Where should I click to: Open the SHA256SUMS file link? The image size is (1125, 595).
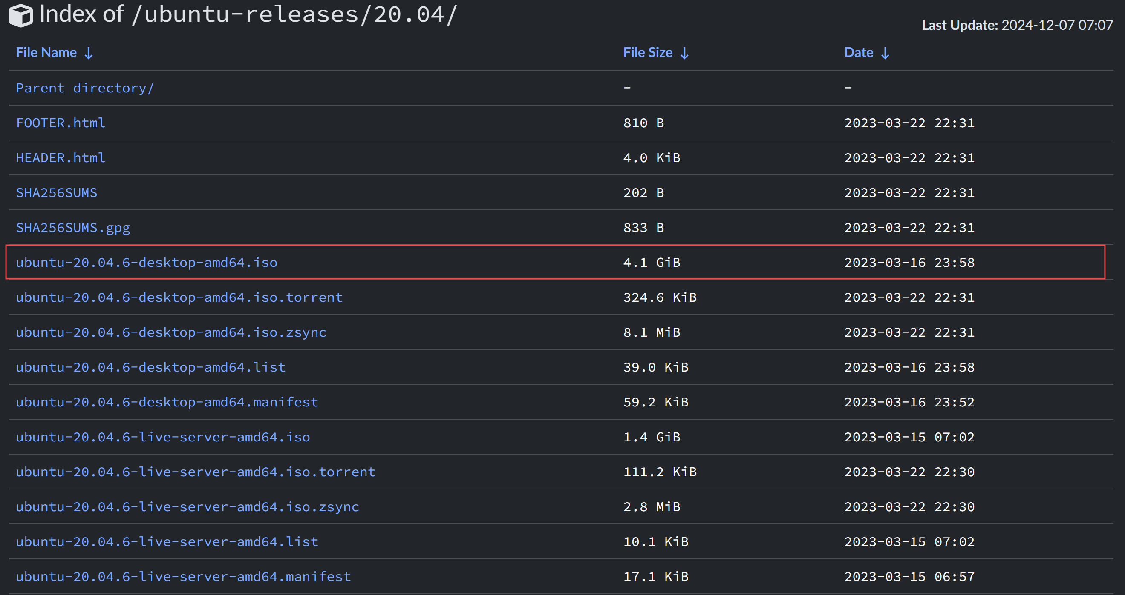tap(56, 193)
